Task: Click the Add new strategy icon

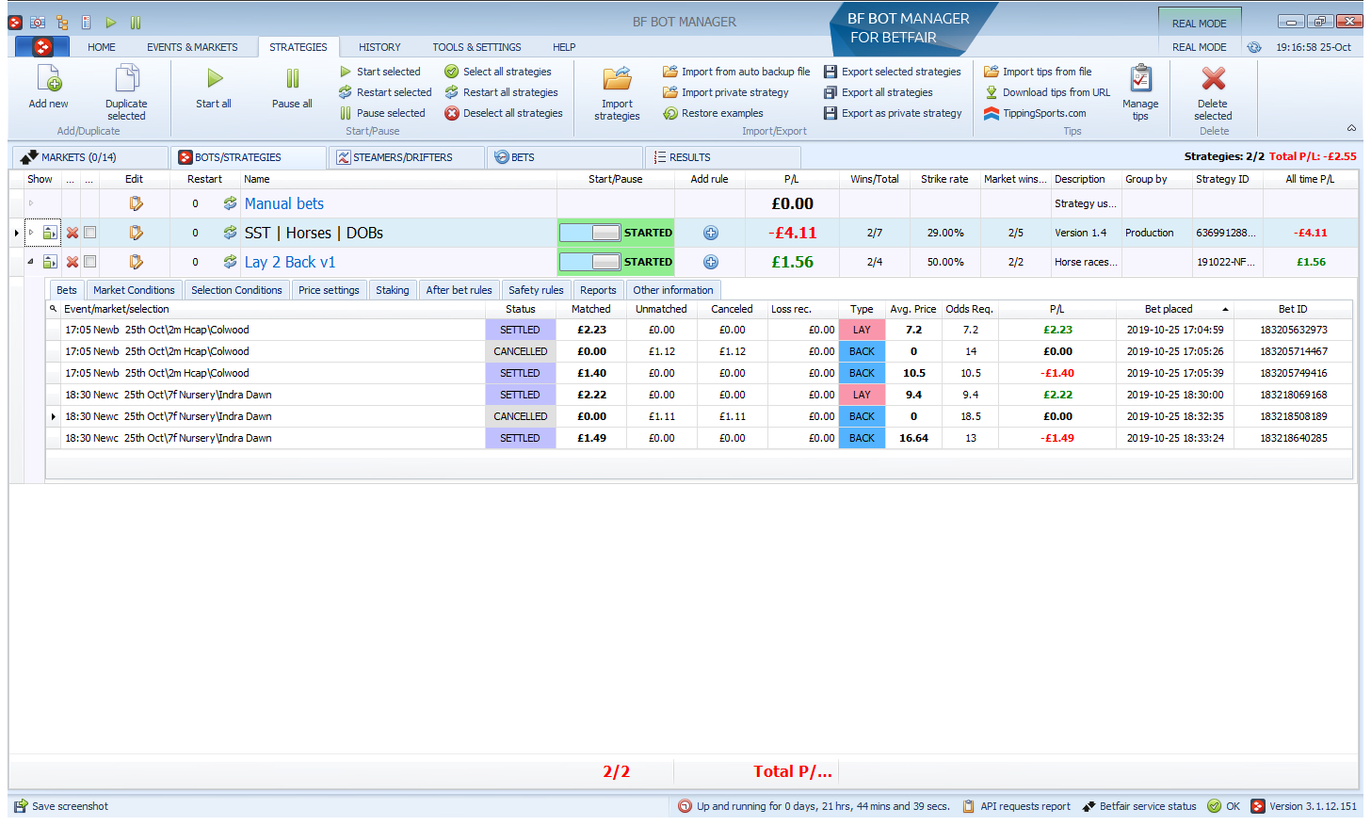Action: [x=49, y=78]
